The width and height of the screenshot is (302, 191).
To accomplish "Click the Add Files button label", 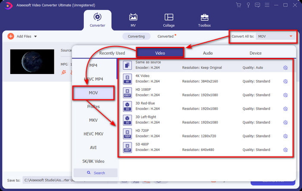I will [24, 36].
